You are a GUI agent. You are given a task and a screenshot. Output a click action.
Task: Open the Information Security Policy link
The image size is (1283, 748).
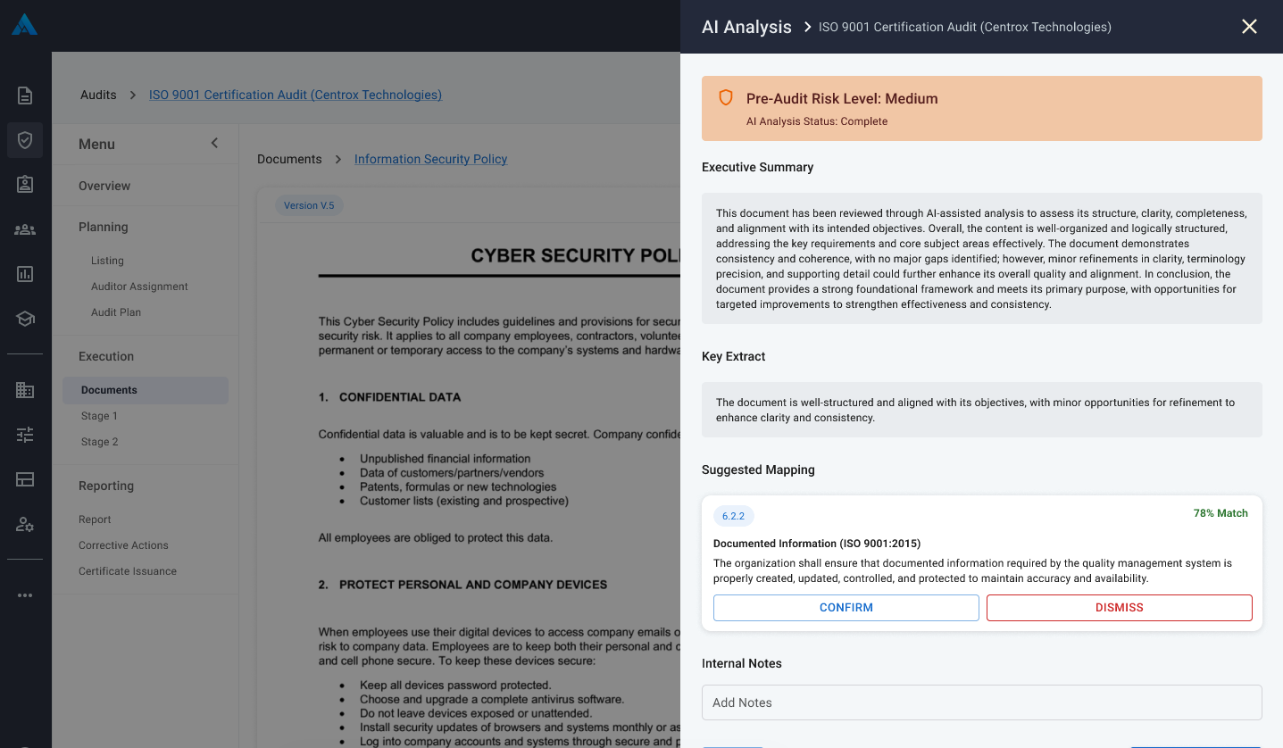pos(430,159)
